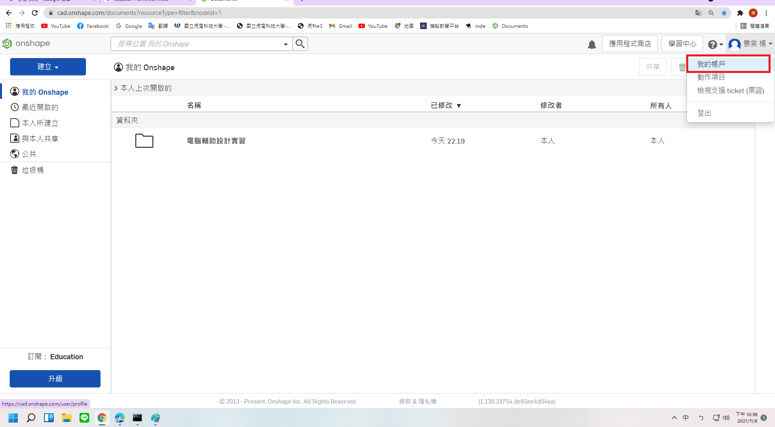
Task: Reload the browser page
Action: point(35,13)
